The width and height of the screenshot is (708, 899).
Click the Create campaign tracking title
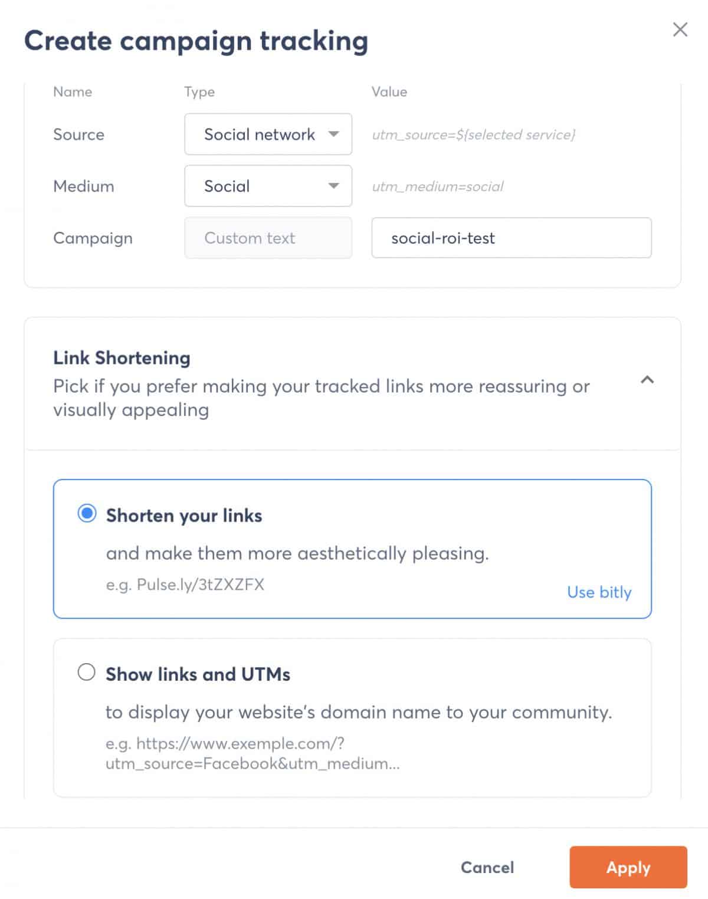[x=195, y=41]
